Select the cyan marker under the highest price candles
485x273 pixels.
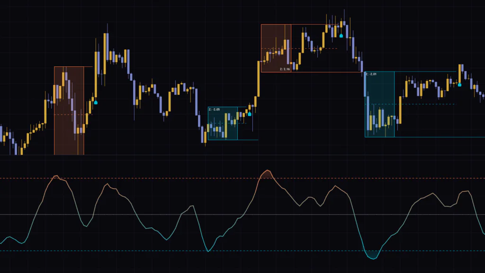coord(341,36)
